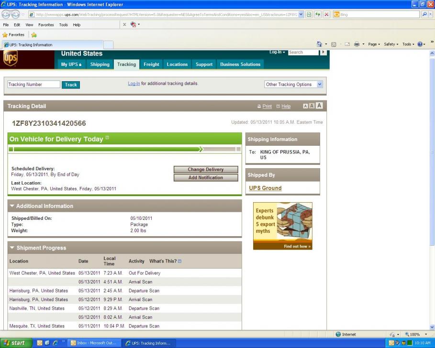Switch to Inbox - Microsoft Outlook taskbar button
435x348 pixels.
click(x=95, y=343)
